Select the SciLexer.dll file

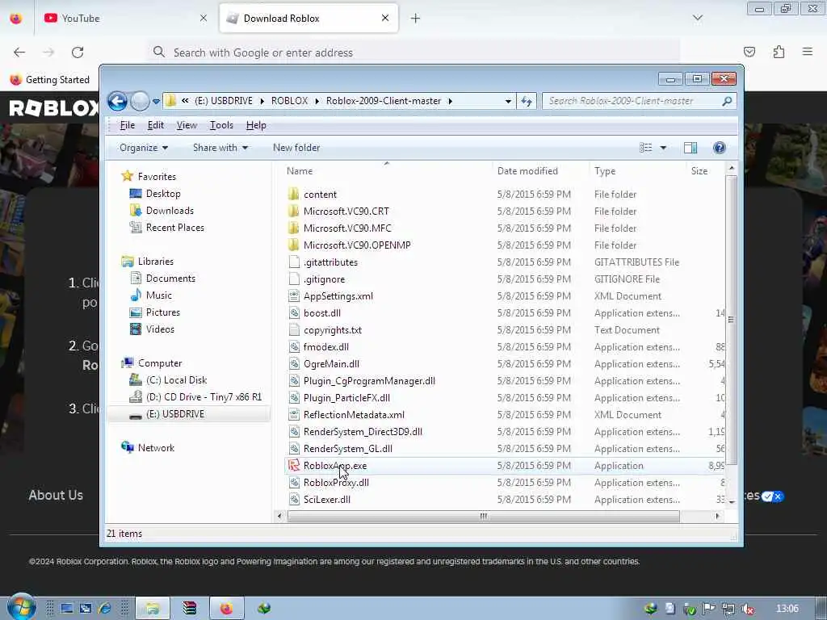click(x=326, y=499)
